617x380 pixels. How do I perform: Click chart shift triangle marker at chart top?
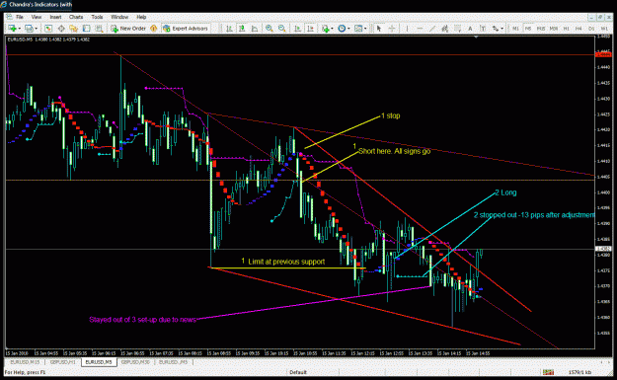click(476, 37)
